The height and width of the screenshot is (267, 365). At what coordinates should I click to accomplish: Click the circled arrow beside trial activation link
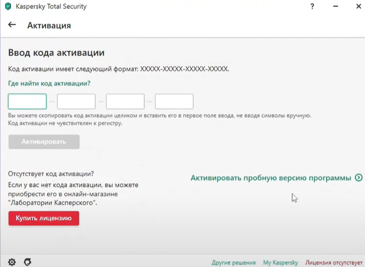coord(359,178)
